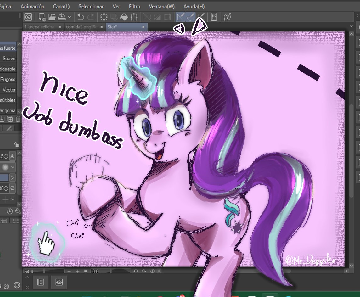Image resolution: width=360 pixels, height=297 pixels.
Task: Open the Ayuda(H) menu
Action: pyautogui.click(x=194, y=6)
